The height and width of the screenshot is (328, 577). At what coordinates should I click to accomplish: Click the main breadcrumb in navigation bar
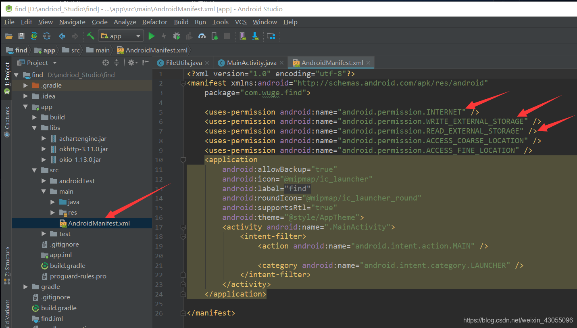coord(98,50)
